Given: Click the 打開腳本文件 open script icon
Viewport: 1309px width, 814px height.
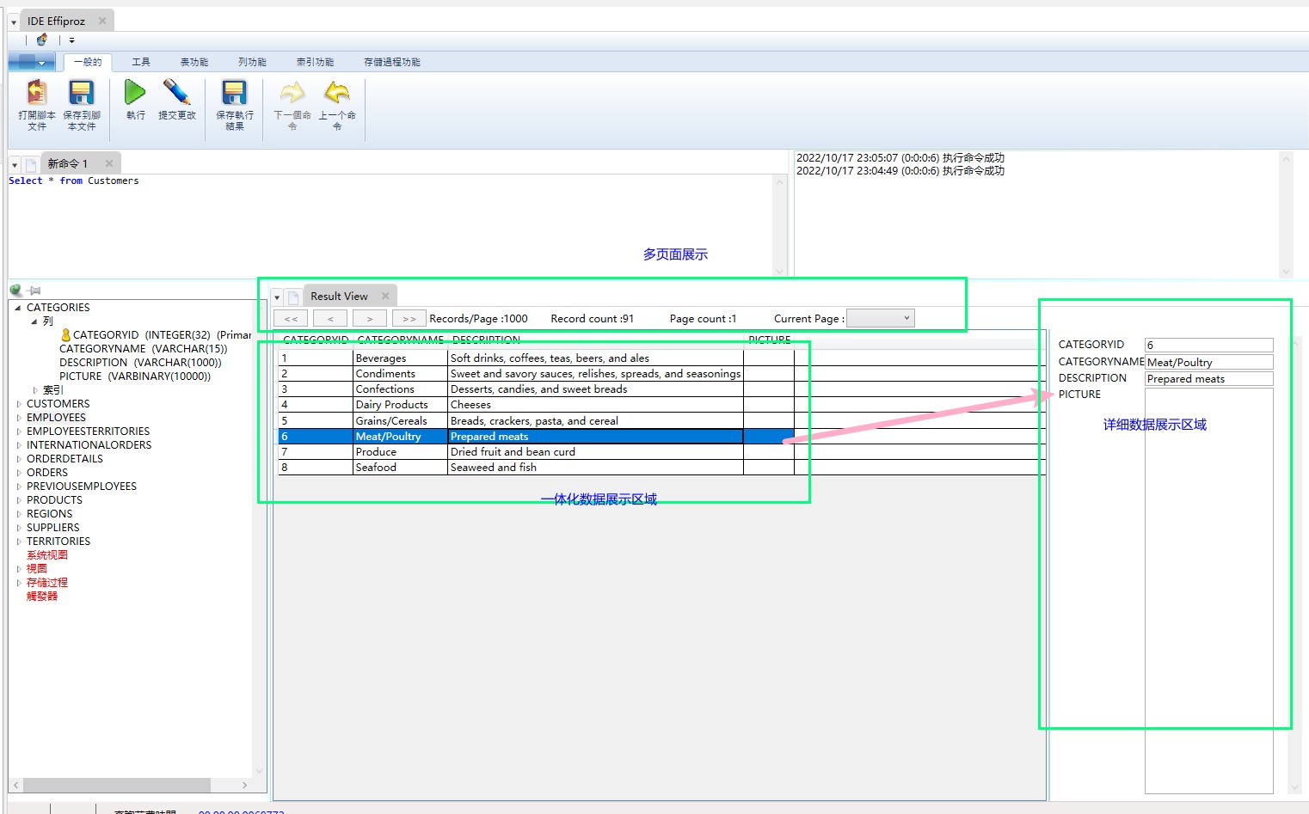Looking at the screenshot, I should tap(37, 93).
